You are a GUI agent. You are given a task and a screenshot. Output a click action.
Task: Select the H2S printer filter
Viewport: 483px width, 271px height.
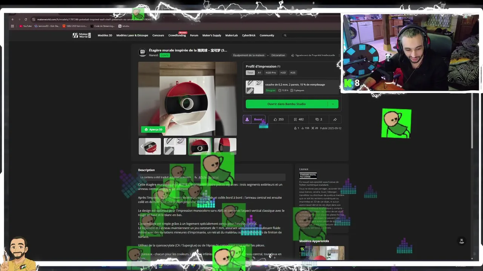(293, 73)
